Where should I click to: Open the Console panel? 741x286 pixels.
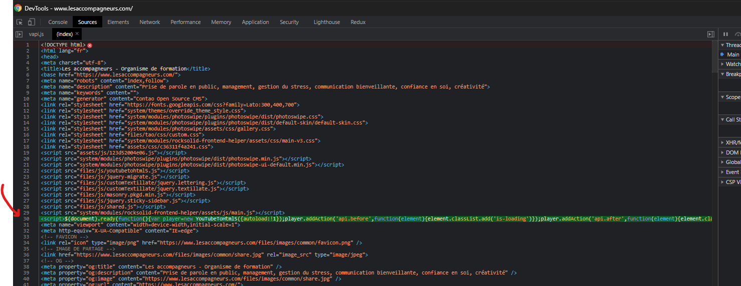58,22
